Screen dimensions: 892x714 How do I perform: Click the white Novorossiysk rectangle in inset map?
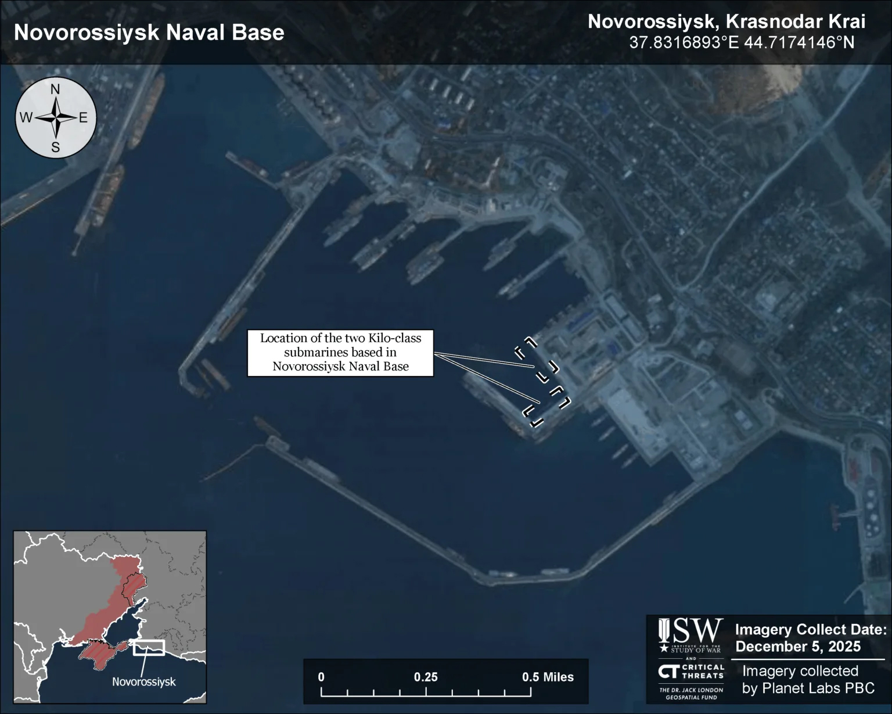149,648
